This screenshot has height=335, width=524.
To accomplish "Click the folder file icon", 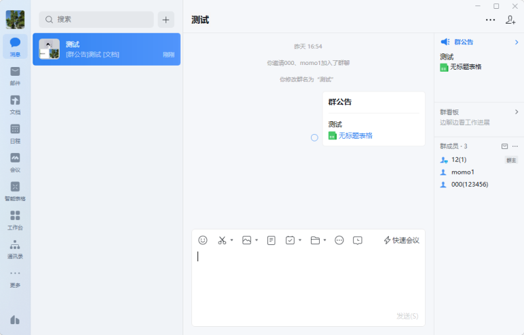I will [315, 240].
